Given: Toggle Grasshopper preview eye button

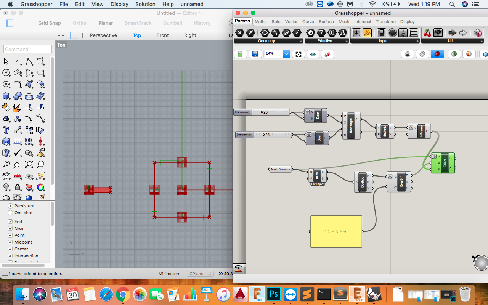Looking at the screenshot, I should tap(313, 54).
